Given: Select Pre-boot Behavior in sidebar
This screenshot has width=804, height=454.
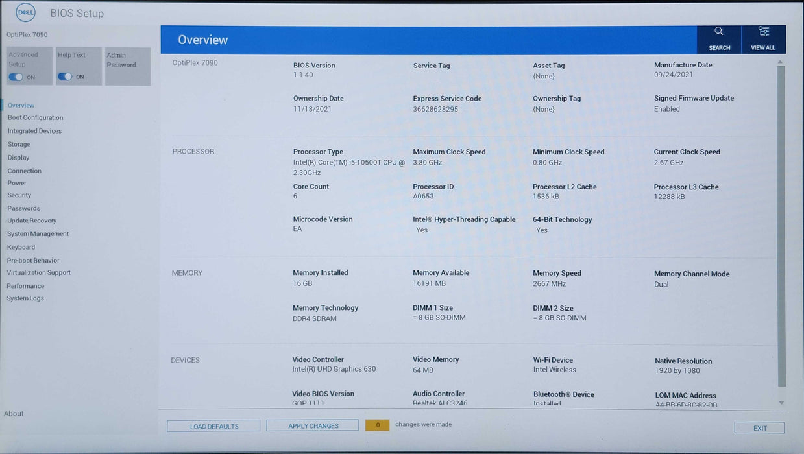Looking at the screenshot, I should coord(33,261).
